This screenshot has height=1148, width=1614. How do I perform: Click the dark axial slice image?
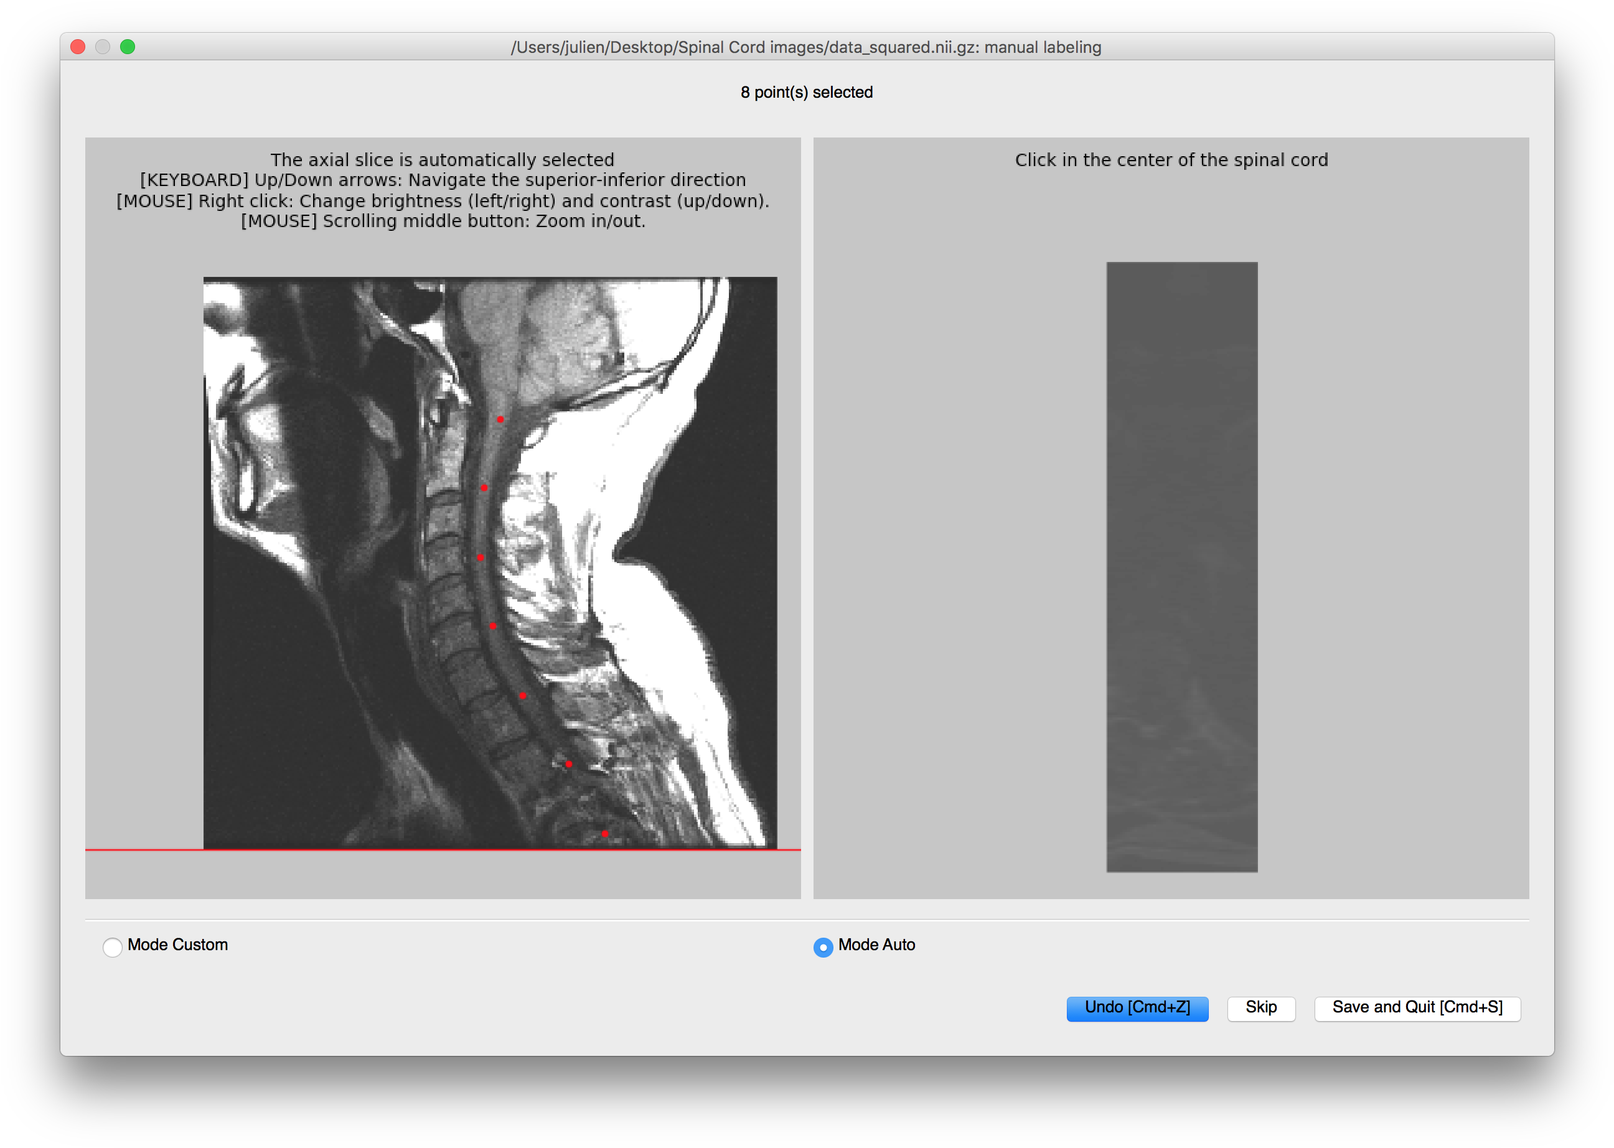pyautogui.click(x=1181, y=567)
